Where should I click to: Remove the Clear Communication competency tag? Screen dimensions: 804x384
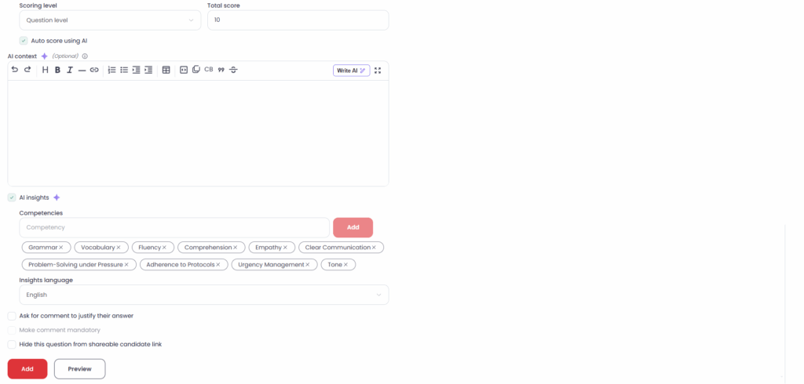374,248
